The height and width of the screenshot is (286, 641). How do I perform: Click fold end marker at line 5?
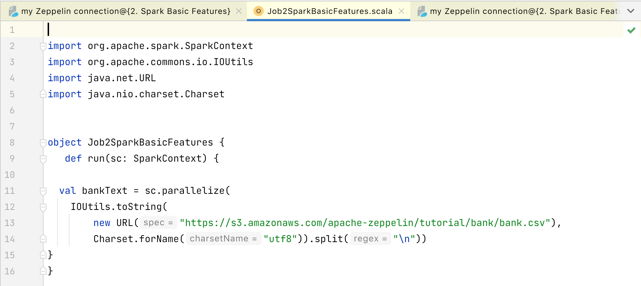(43, 94)
